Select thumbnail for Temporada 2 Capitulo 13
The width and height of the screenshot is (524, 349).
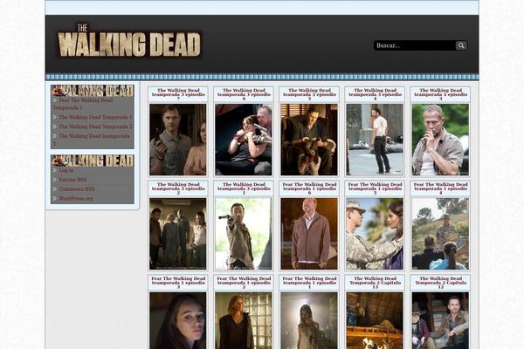pyautogui.click(x=375, y=320)
